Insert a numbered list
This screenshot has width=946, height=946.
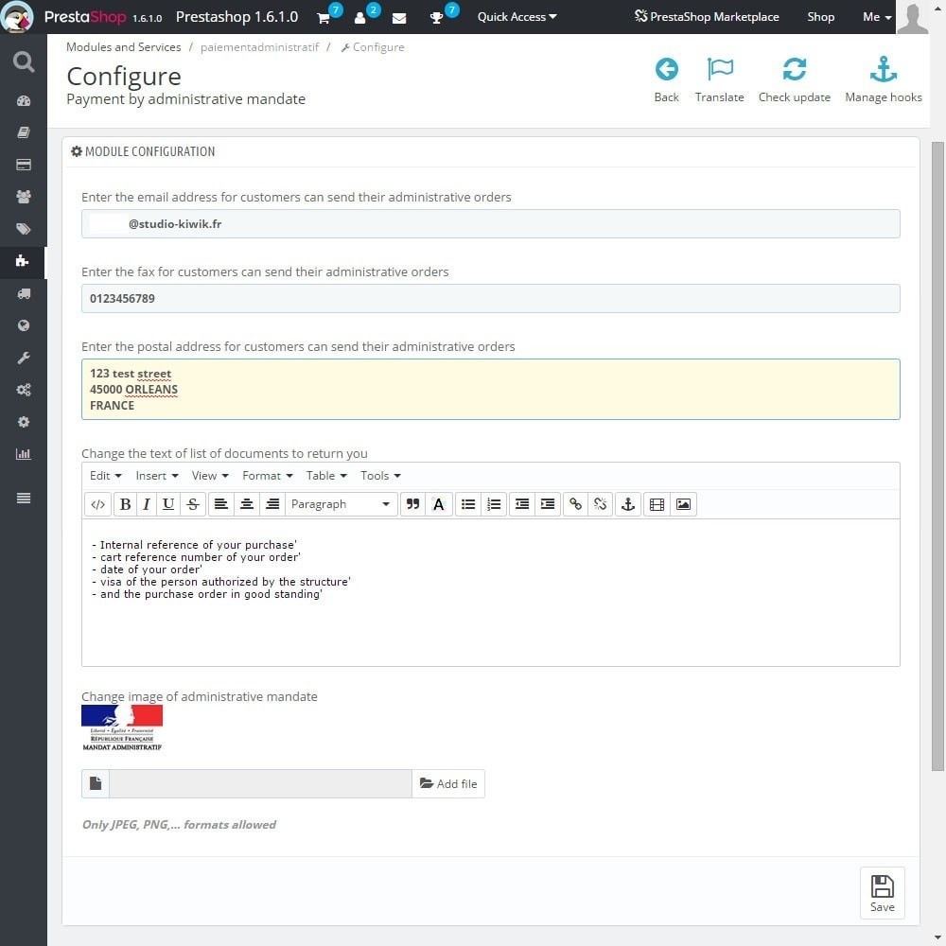494,504
